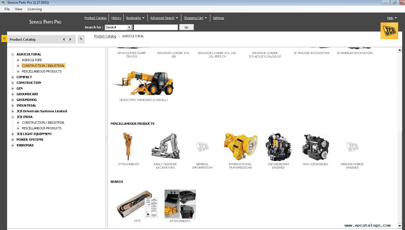Click JS WHEELED EXCAVATORS label
Viewport: 405px width, 230px height.
coord(355,53)
